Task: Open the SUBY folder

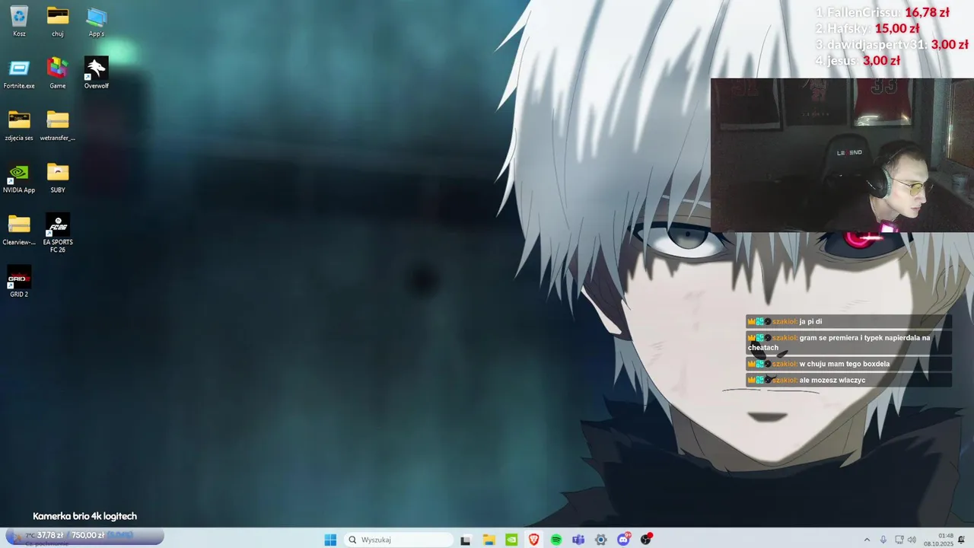Action: coord(58,178)
